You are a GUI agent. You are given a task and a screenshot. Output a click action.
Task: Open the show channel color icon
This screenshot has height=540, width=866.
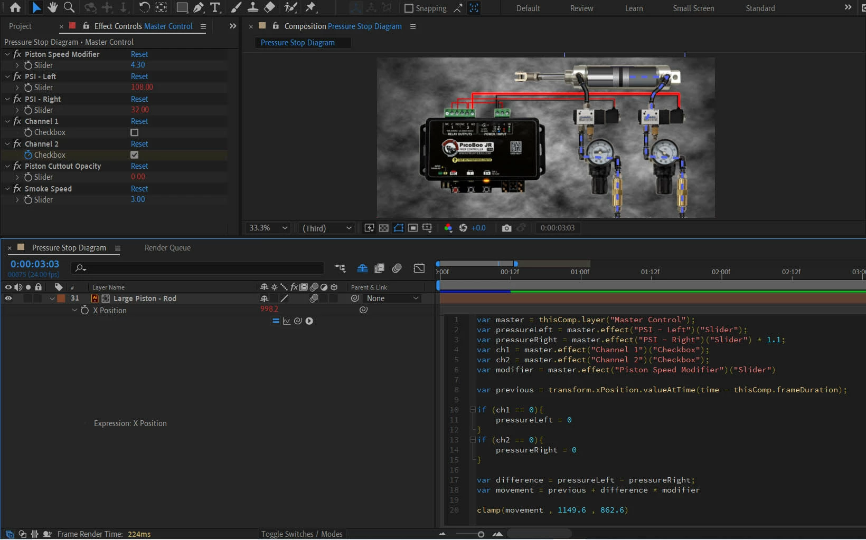[448, 228]
